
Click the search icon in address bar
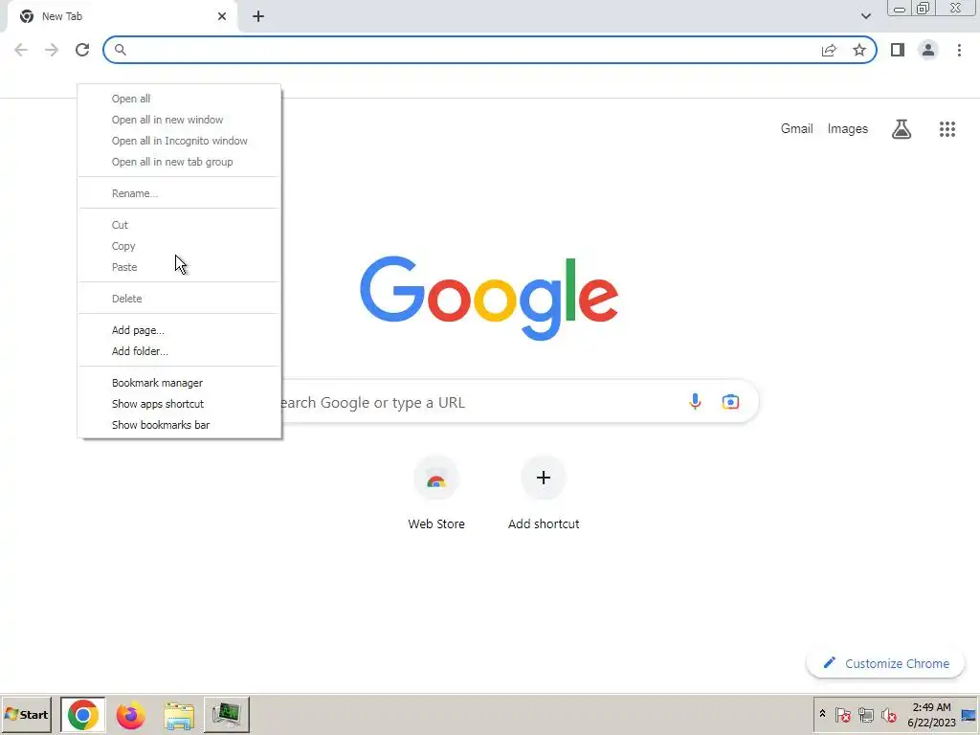click(x=121, y=50)
